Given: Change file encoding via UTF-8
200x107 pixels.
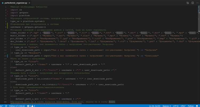Looking at the screenshot, I should tap(176, 106).
